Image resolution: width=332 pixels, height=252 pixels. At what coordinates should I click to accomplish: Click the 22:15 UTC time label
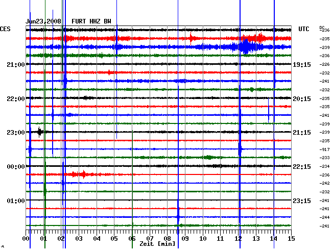(x=302, y=167)
